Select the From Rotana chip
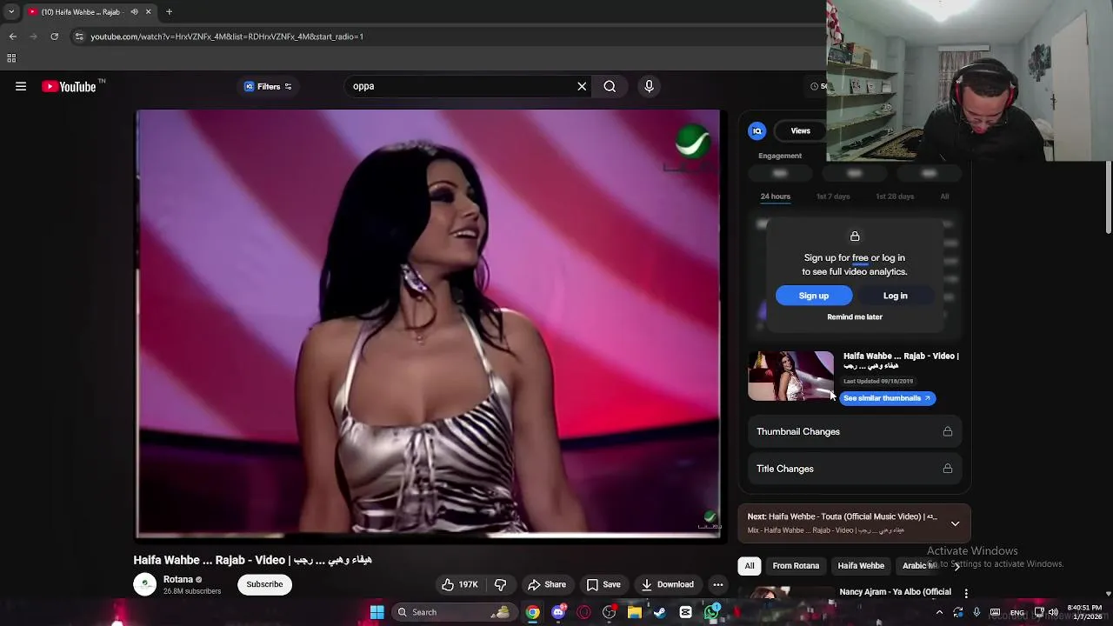1113x626 pixels. (x=796, y=566)
